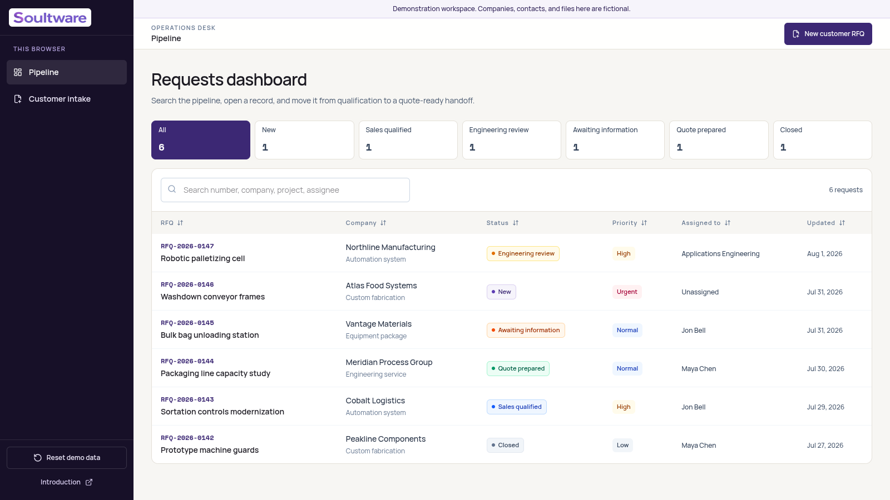Click the Soultware logo
This screenshot has height=500, width=890.
(x=50, y=18)
